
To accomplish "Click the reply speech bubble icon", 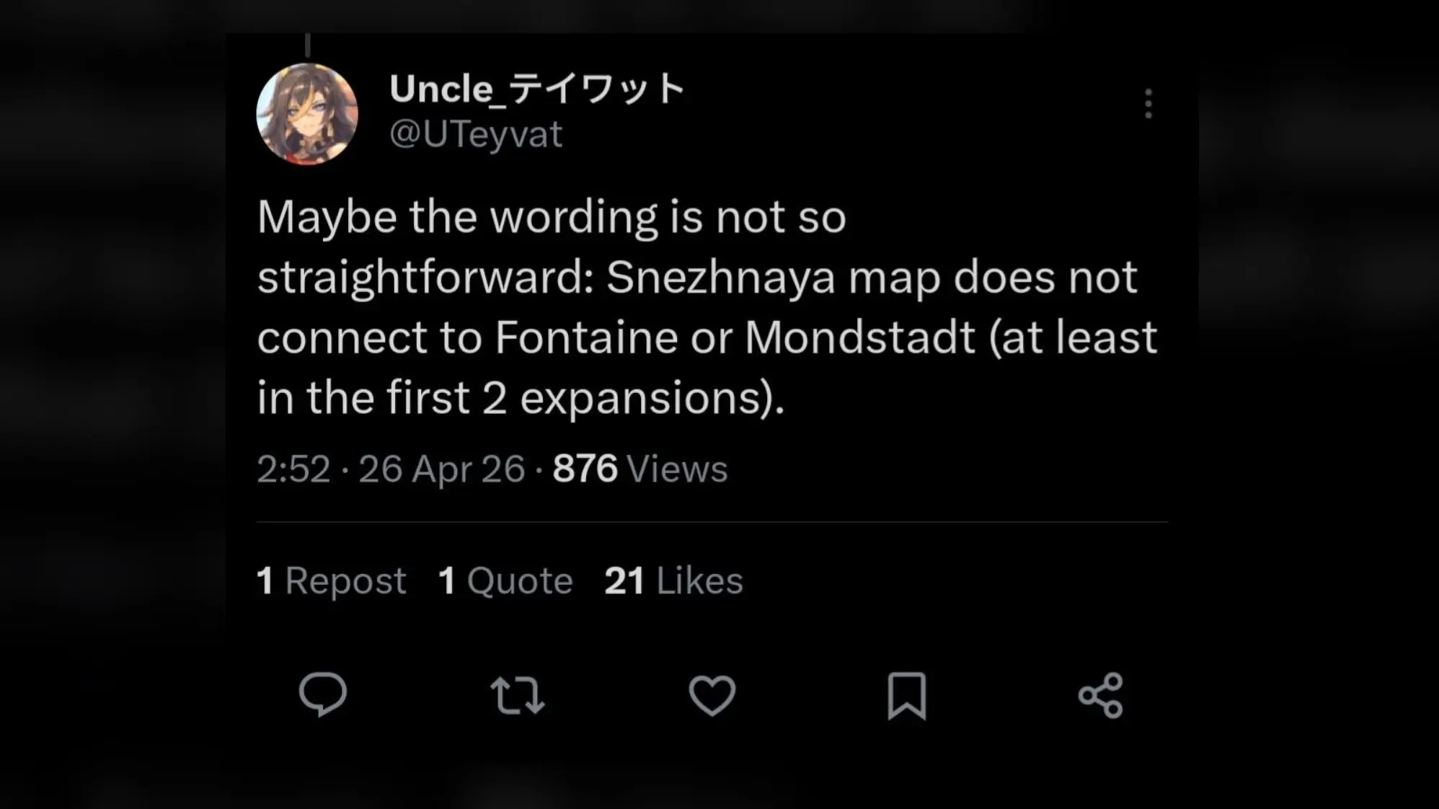I will click(x=323, y=695).
